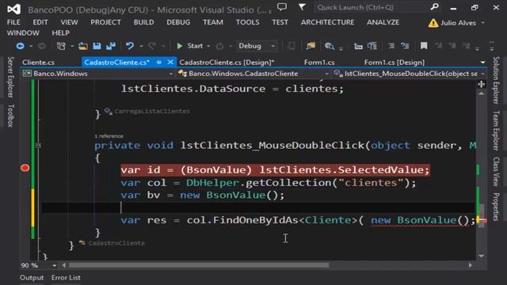Image resolution: width=507 pixels, height=285 pixels.
Task: Click the vertical scroll down arrow
Action: point(481,256)
